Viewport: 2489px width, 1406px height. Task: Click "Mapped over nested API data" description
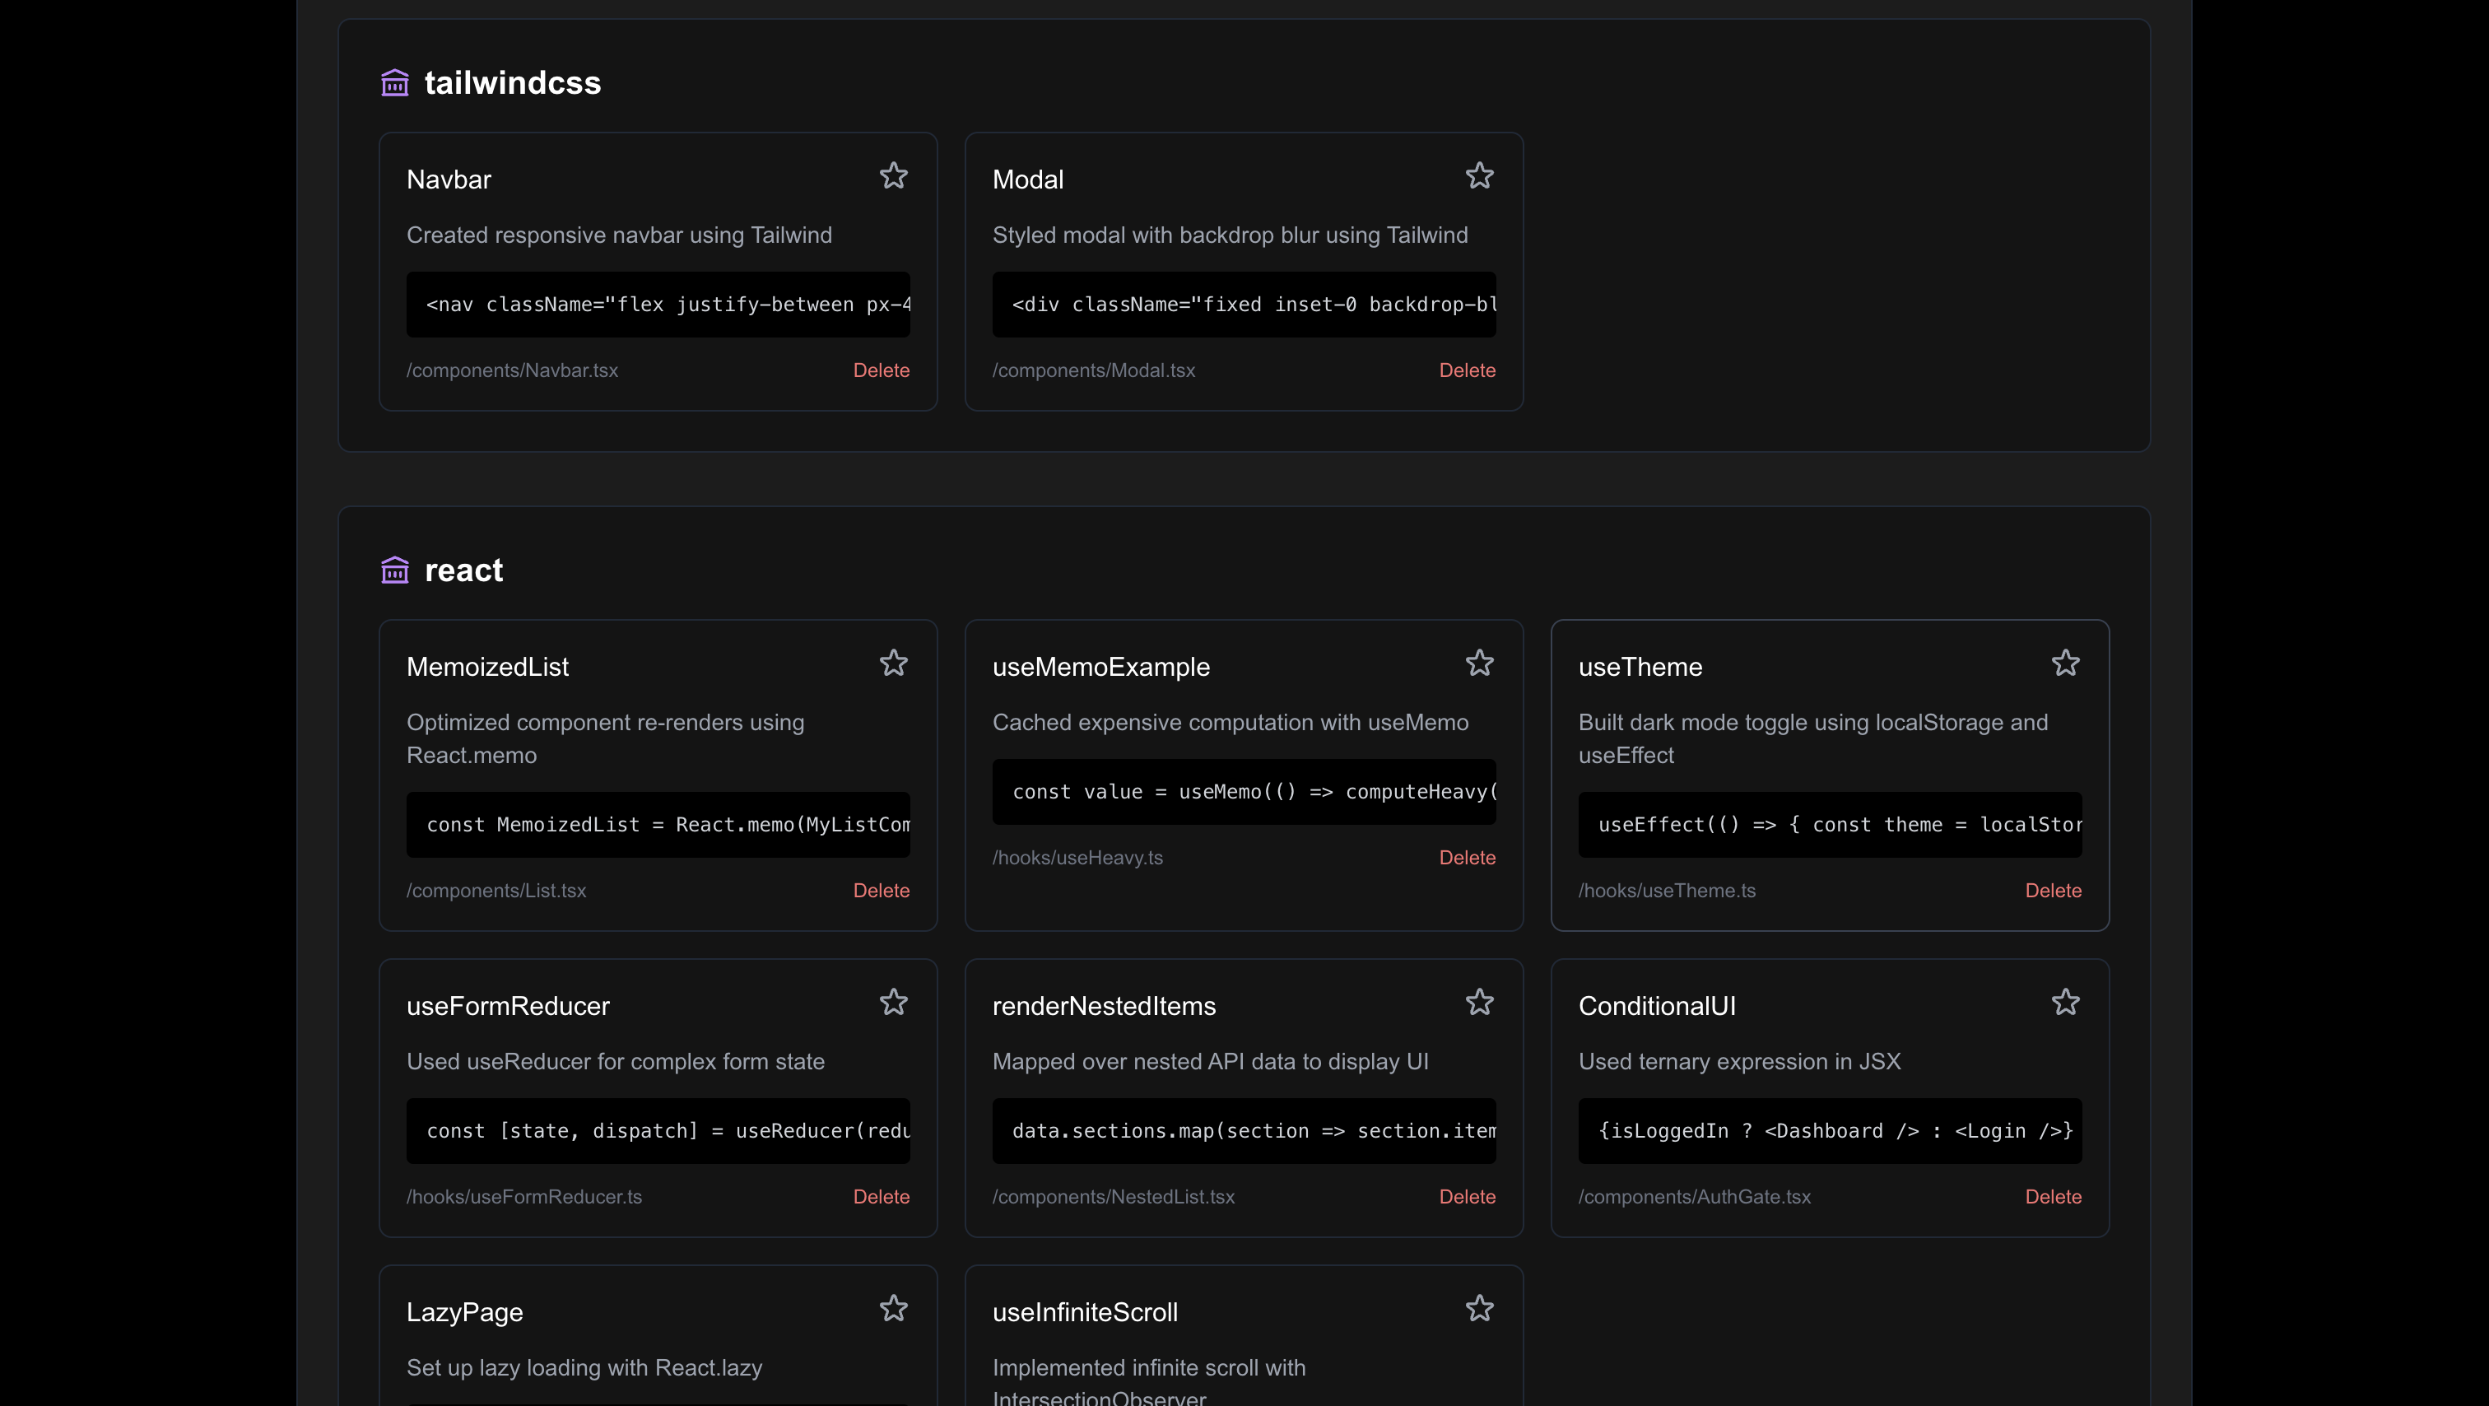click(x=1210, y=1061)
